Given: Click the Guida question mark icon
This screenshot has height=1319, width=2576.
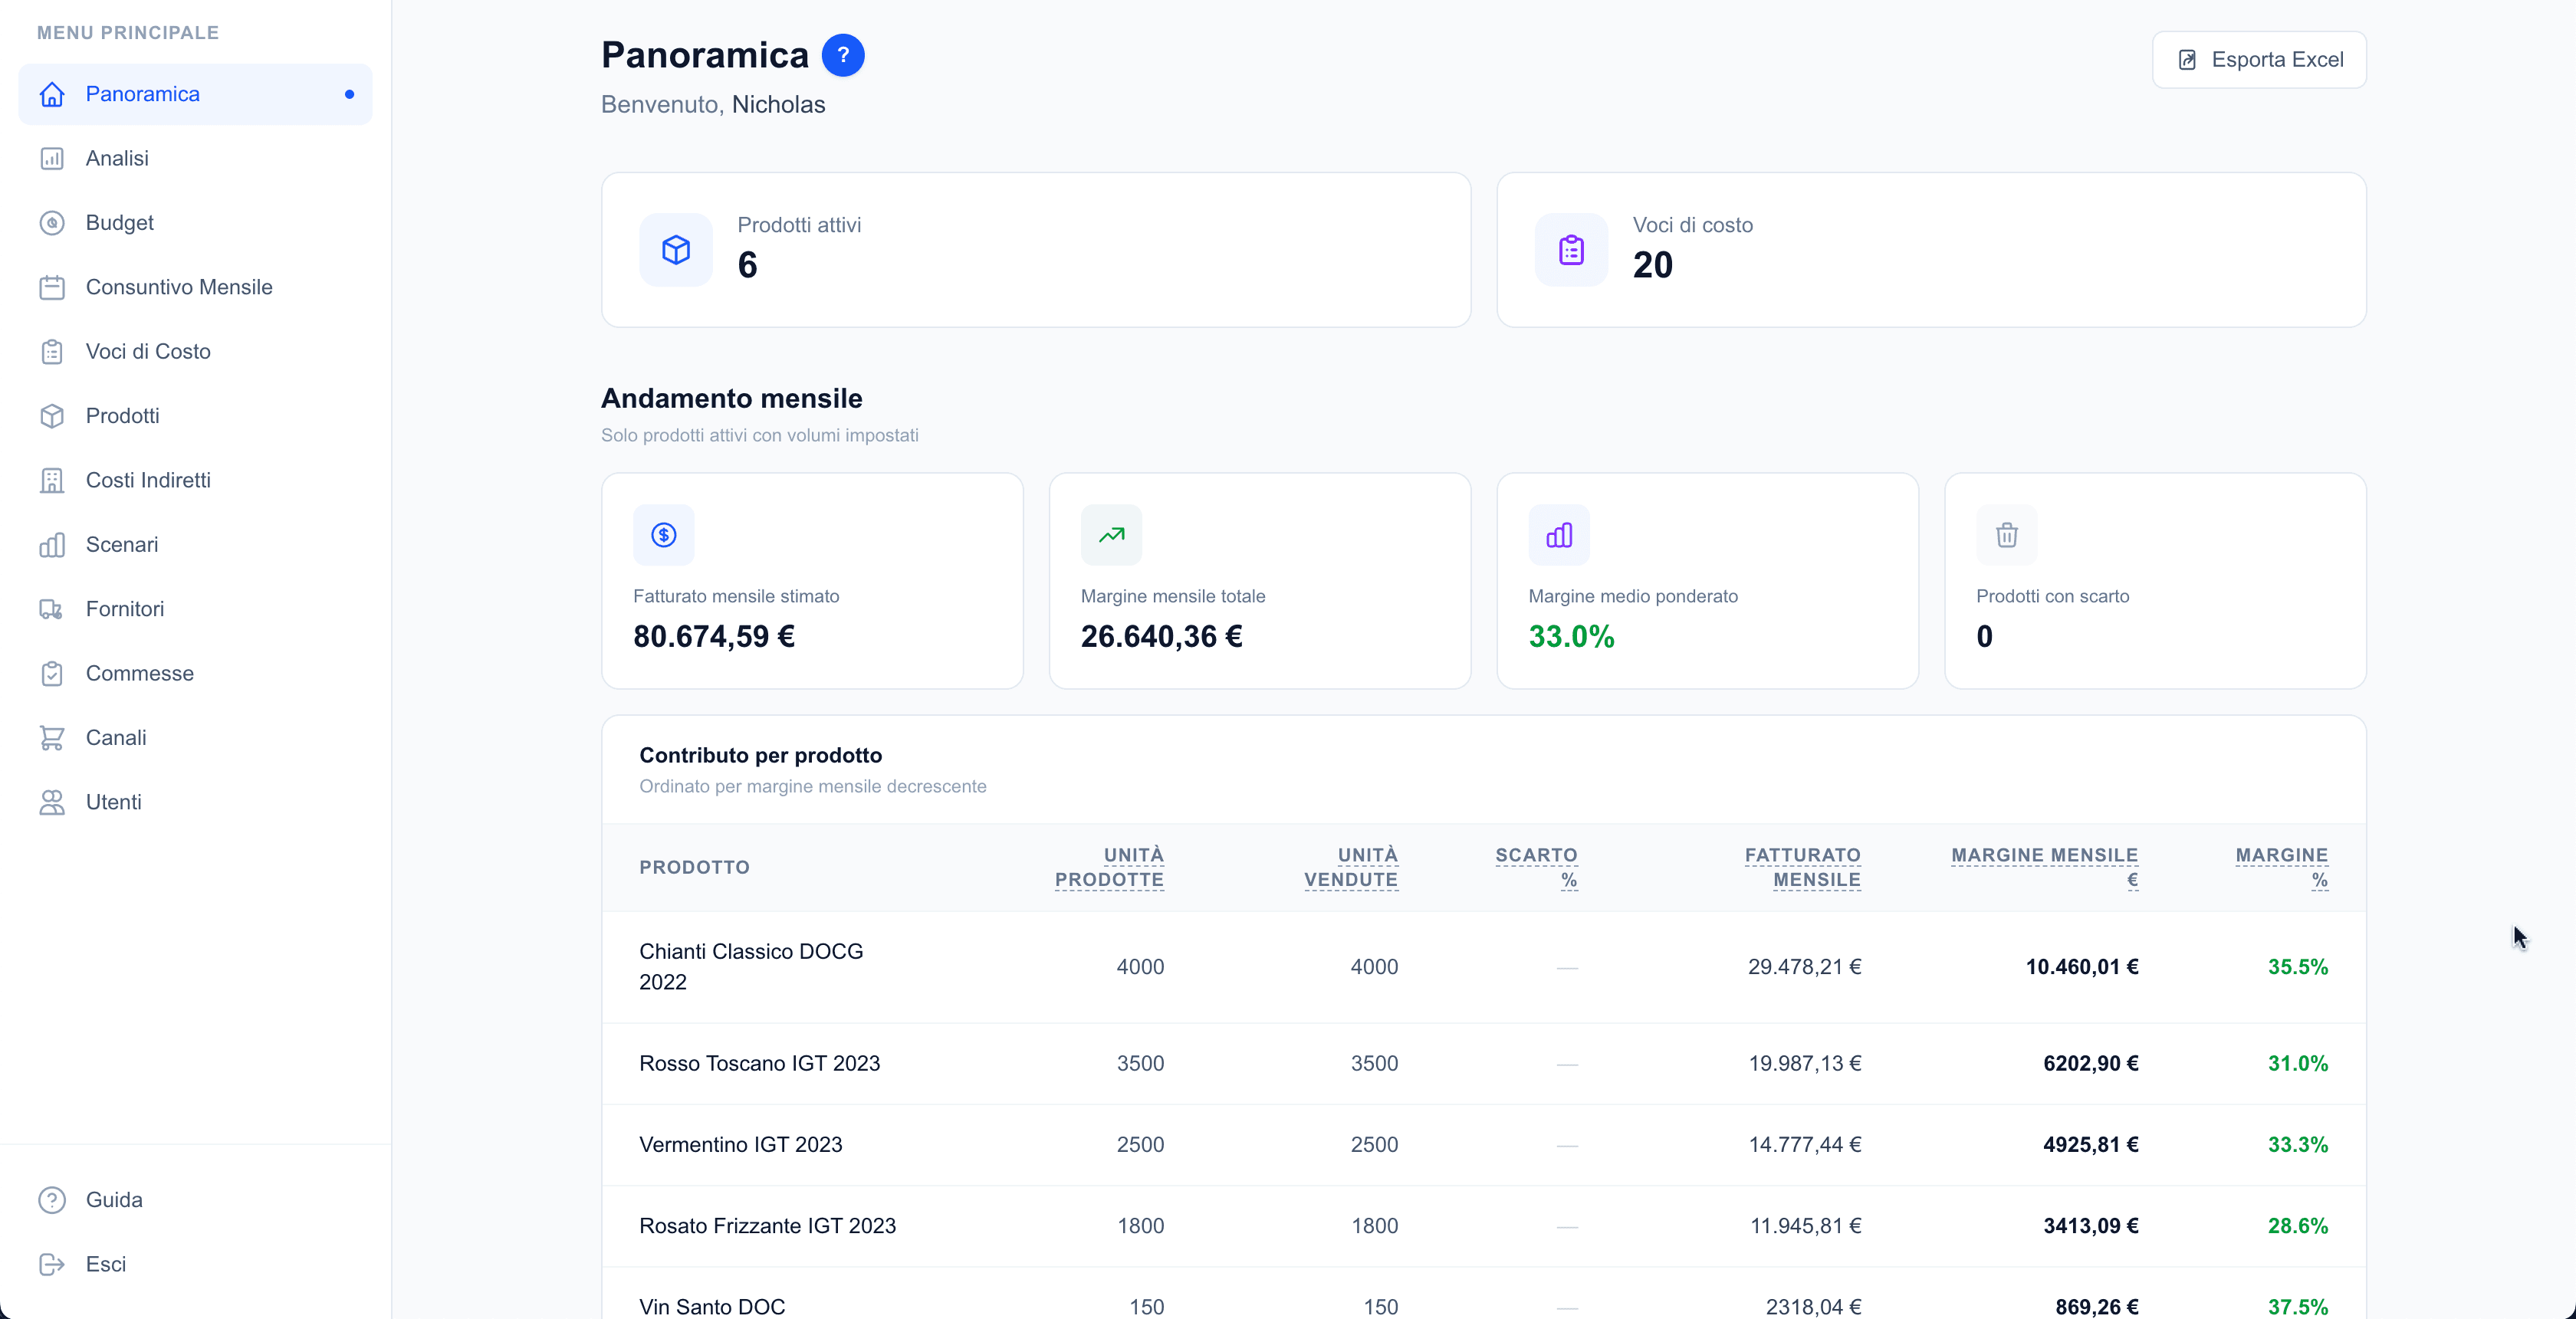Looking at the screenshot, I should [x=52, y=1200].
